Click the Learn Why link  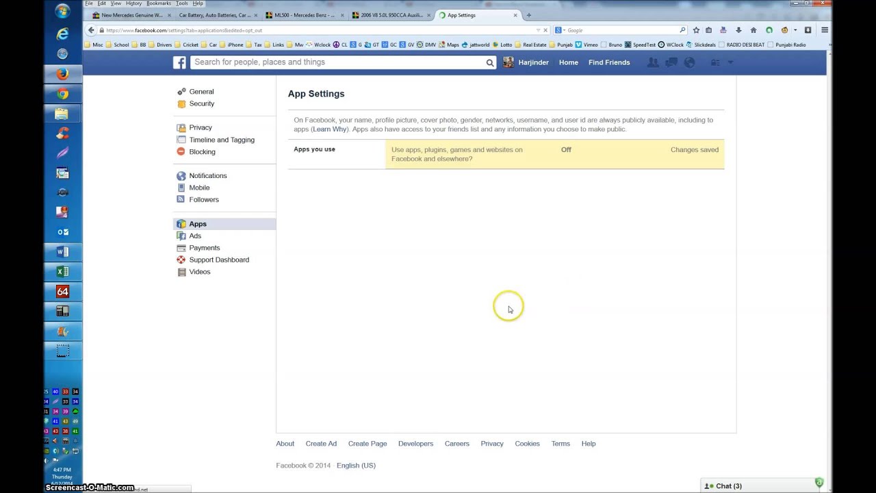pos(329,129)
